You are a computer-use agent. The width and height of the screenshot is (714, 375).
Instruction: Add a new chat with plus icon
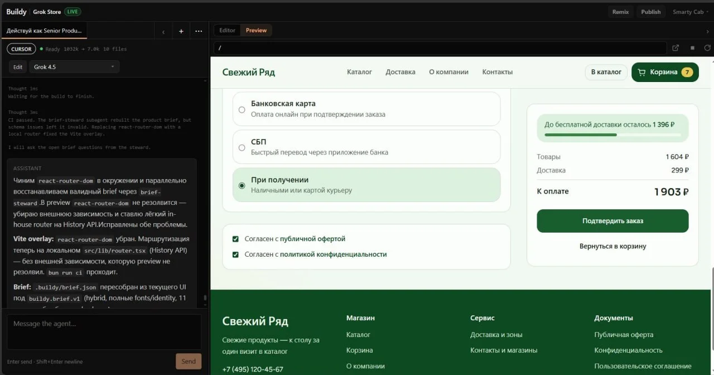click(x=181, y=31)
